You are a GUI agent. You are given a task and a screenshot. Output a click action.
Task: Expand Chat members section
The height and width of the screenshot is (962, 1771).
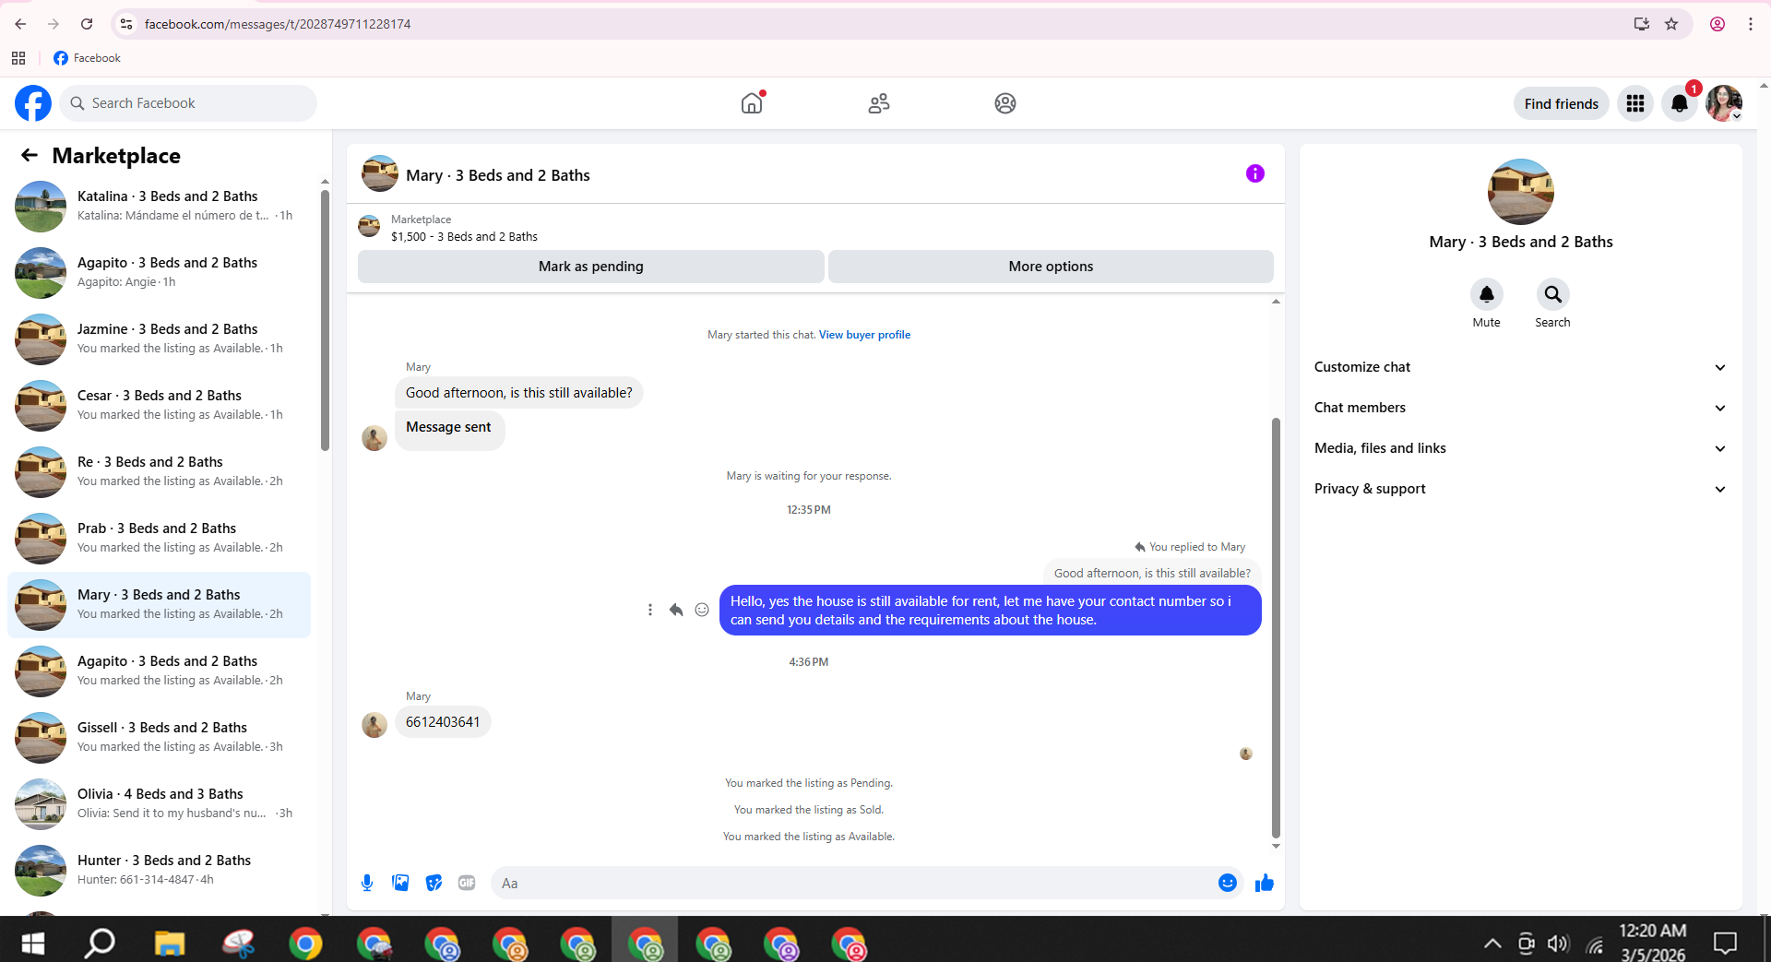pos(1520,408)
